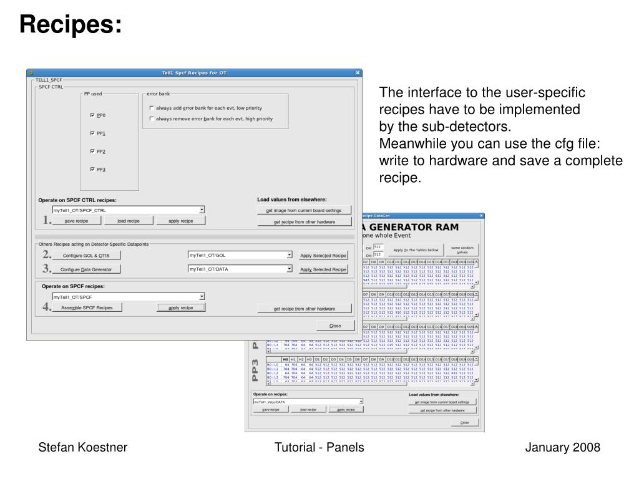639x479 pixels.
Task: Click get recipe from other hardware in DataGen window
Action: tap(442, 410)
